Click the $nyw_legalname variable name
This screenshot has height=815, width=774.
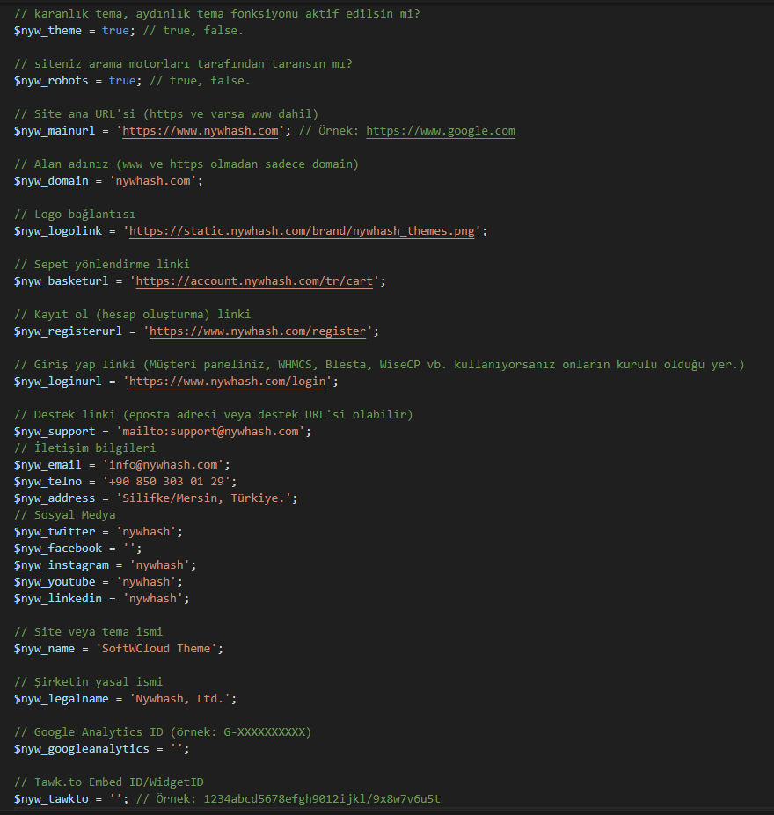click(x=62, y=699)
